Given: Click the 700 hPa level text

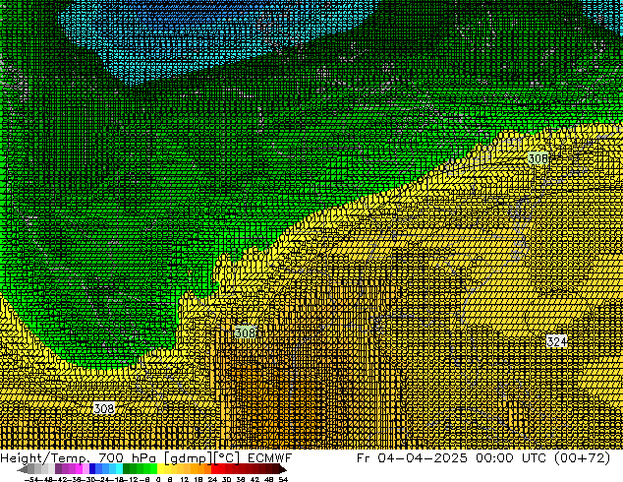Looking at the screenshot, I should pos(129,458).
